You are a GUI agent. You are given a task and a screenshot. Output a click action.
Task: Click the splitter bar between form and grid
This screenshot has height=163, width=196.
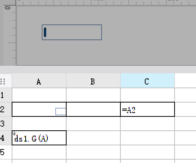pyautogui.click(x=98, y=69)
